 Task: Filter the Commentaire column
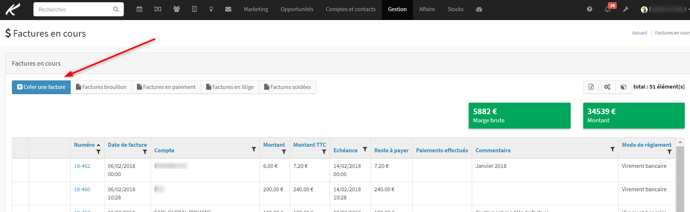(x=612, y=149)
